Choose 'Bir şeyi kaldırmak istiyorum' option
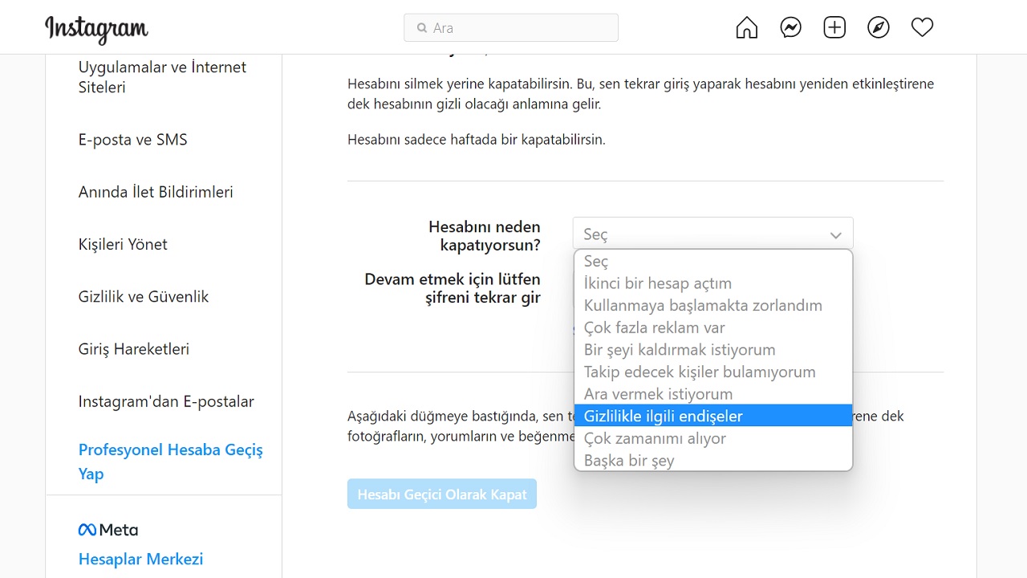 pyautogui.click(x=713, y=350)
